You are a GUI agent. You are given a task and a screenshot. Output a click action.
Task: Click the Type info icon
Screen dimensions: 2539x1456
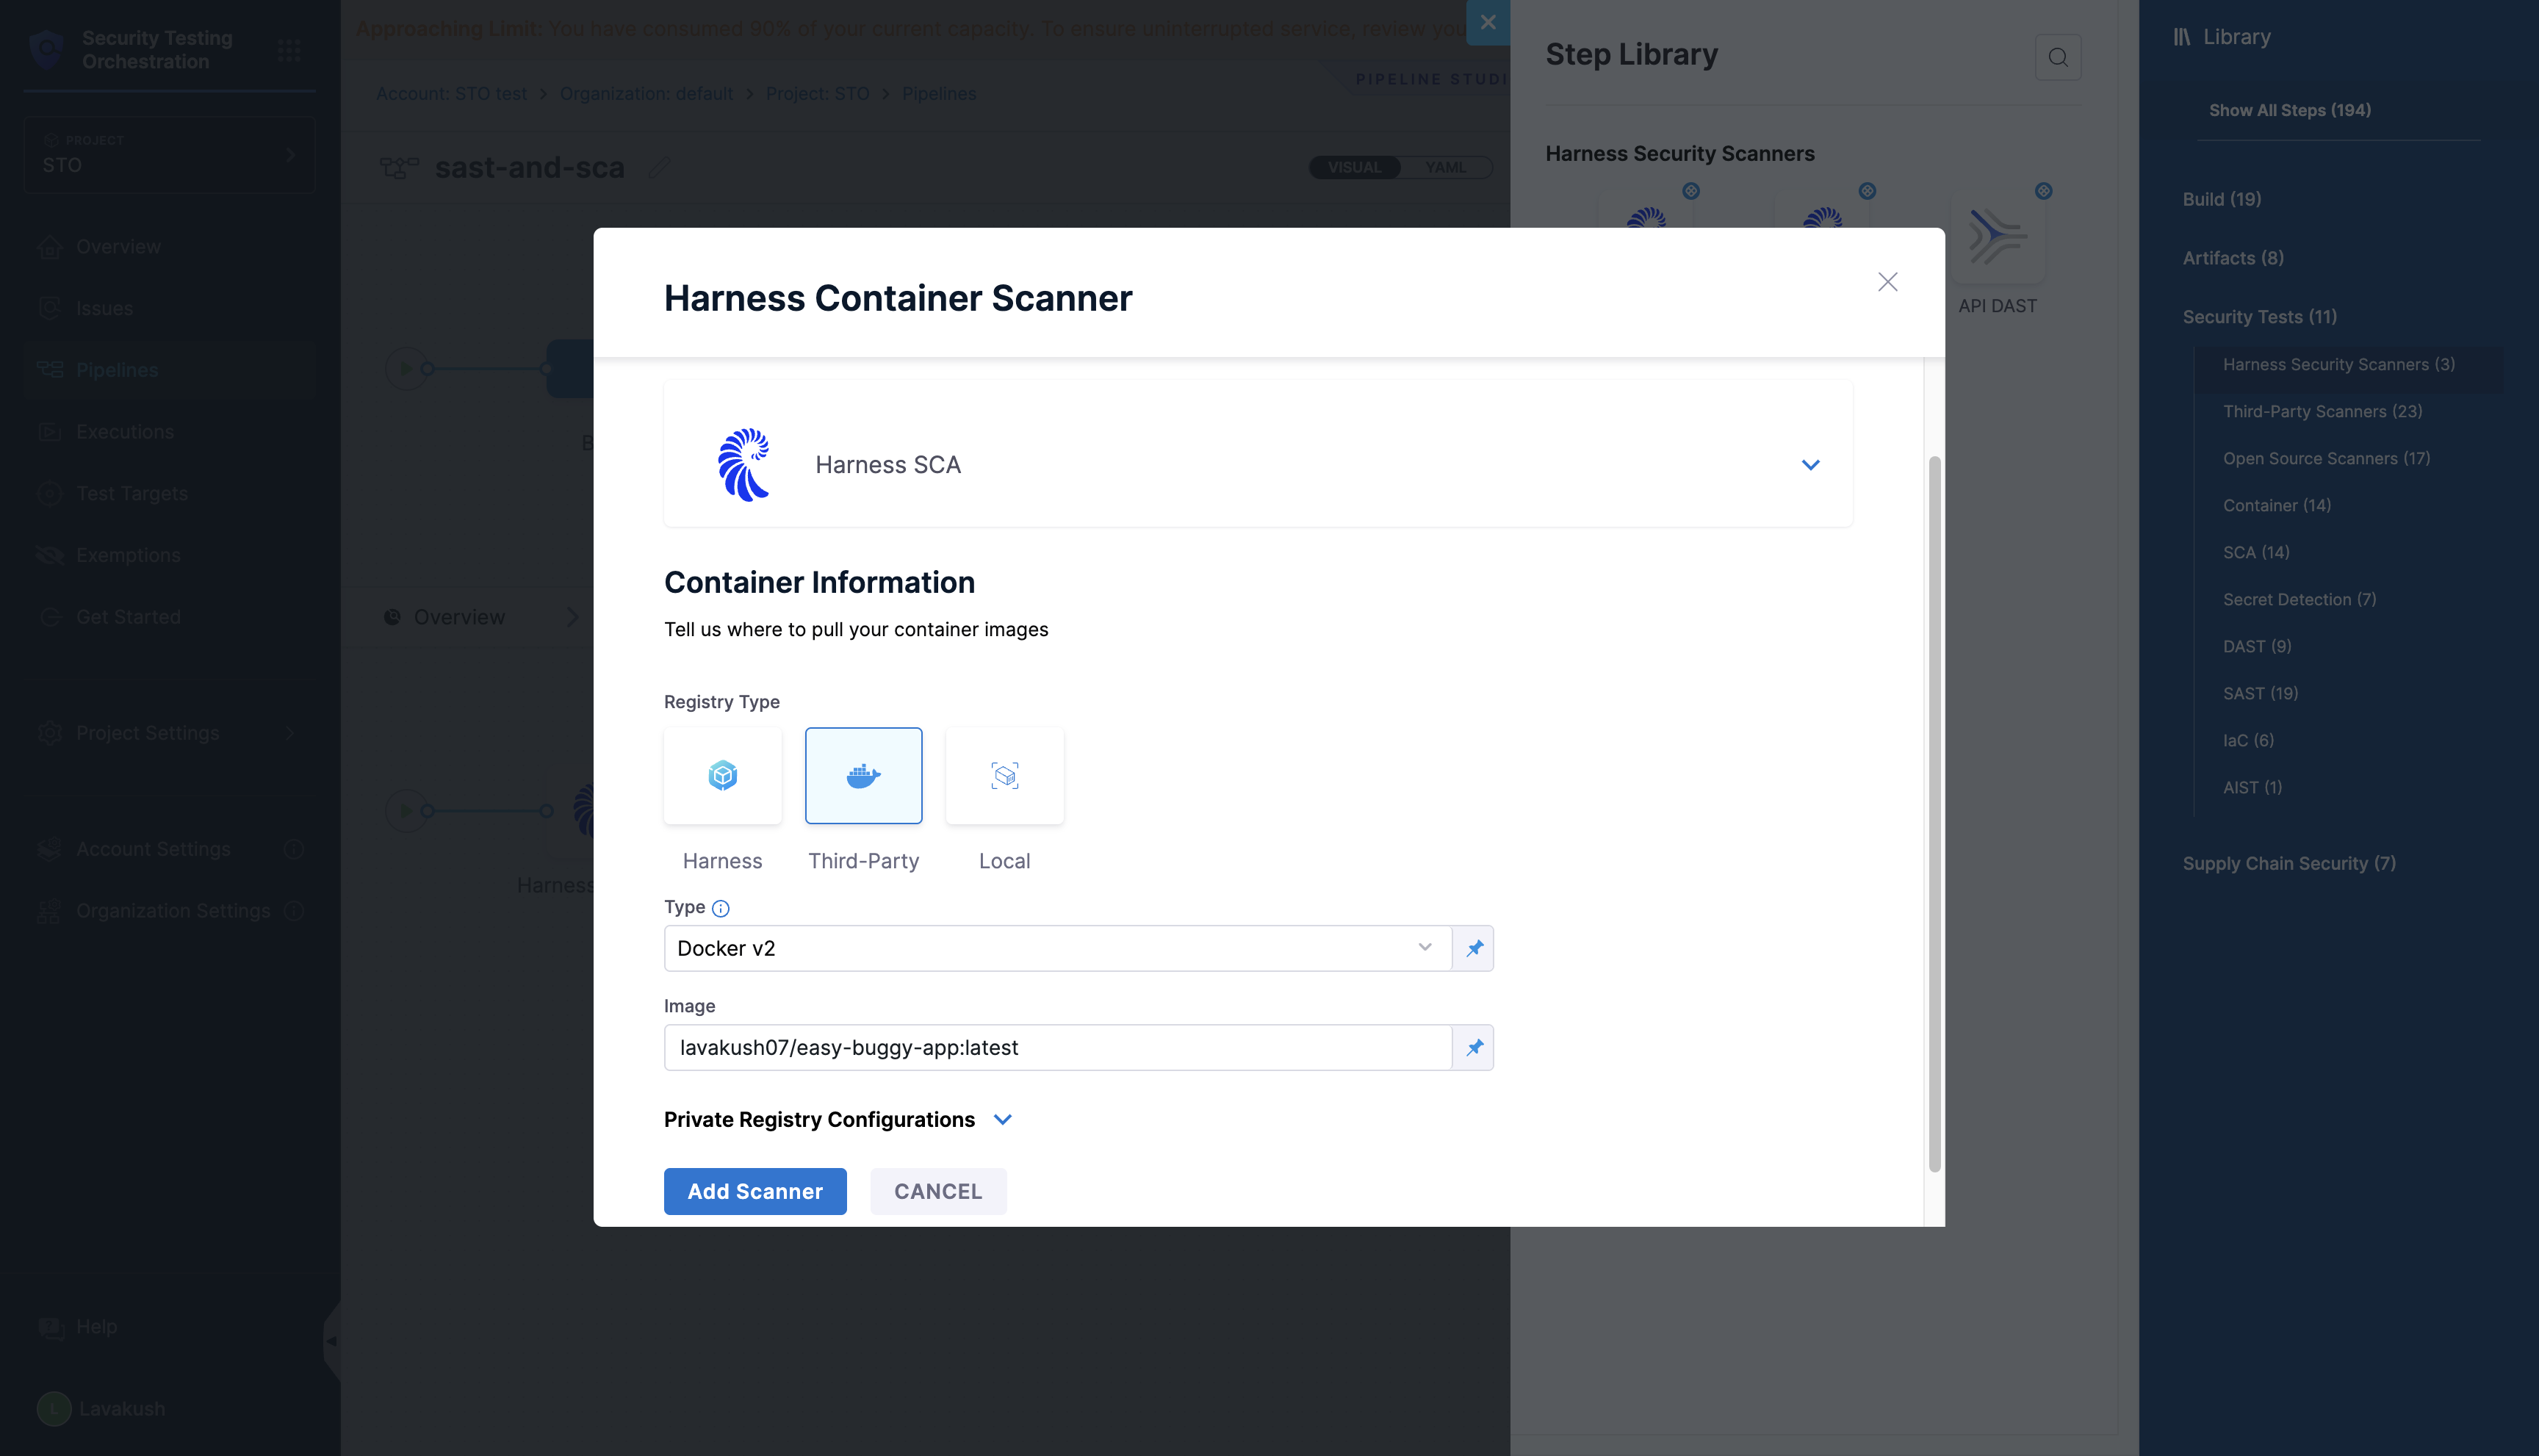(720, 908)
